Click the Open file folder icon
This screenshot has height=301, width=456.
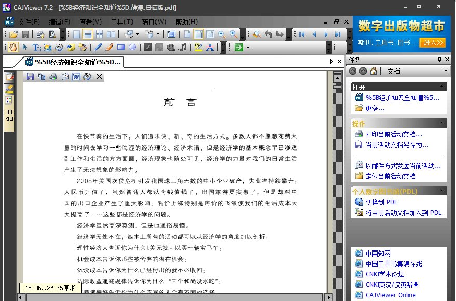click(x=13, y=34)
